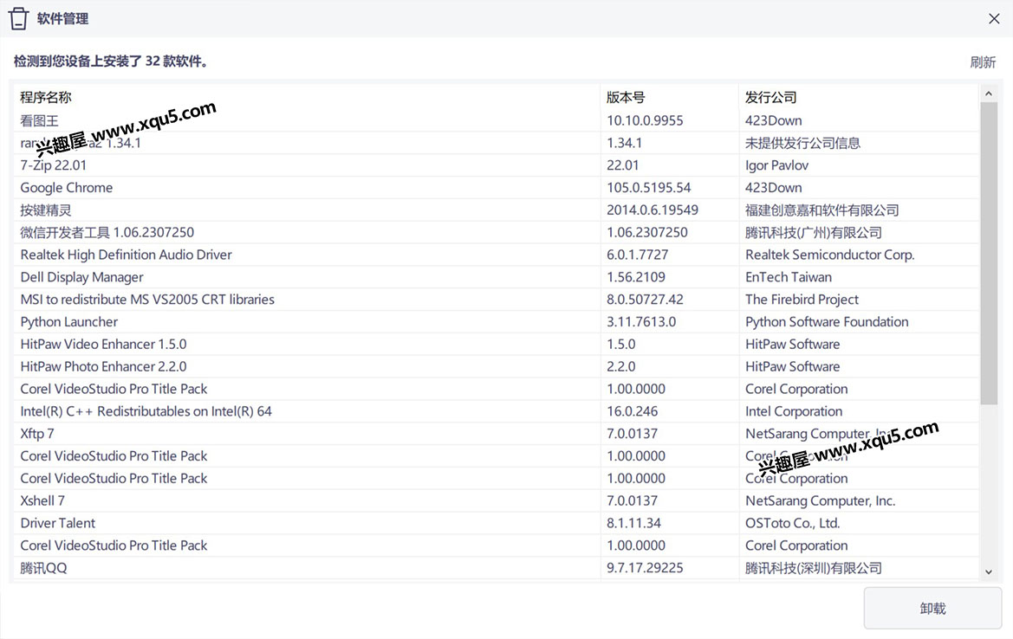Click version number 2014.0.6.19549
Viewport: 1013px width, 639px height.
click(x=653, y=210)
